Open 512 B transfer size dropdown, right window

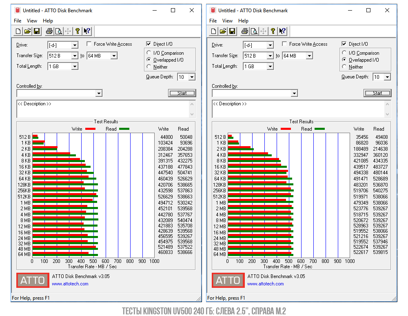pos(270,56)
